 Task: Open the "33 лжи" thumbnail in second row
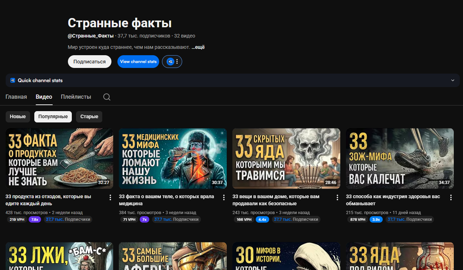tap(59, 256)
